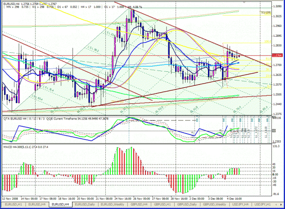Open the EURUSD,Weekly chart tab

(112, 204)
